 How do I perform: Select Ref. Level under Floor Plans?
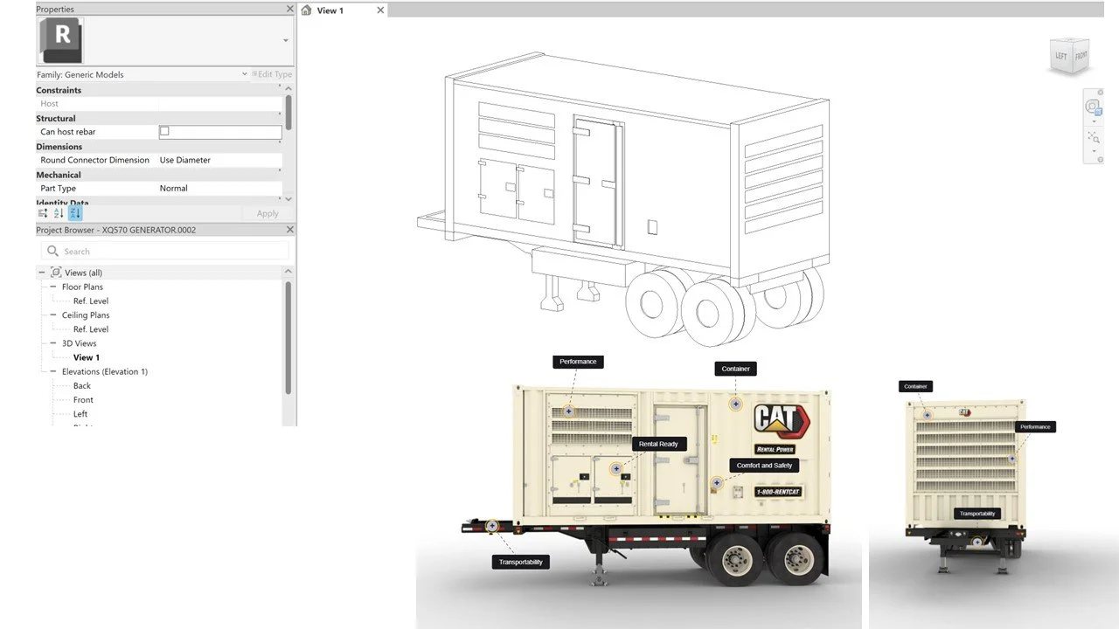coord(91,301)
